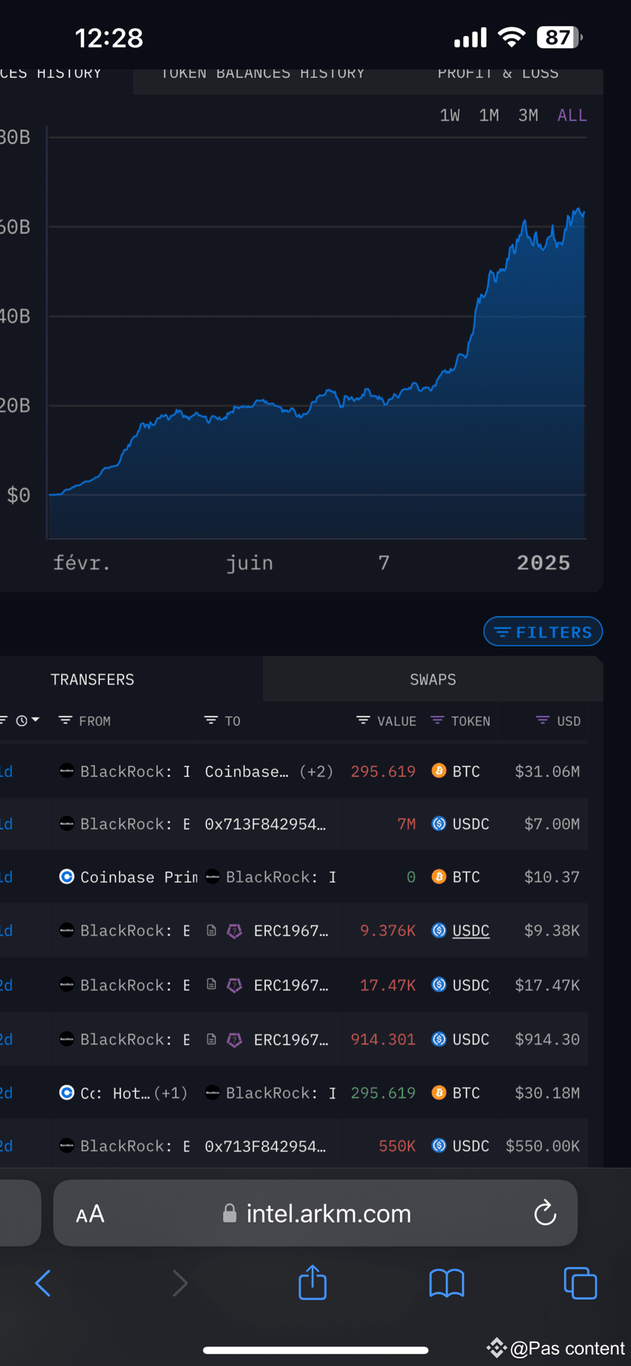The height and width of the screenshot is (1366, 631).
Task: Select the 3M chart range
Action: 528,115
